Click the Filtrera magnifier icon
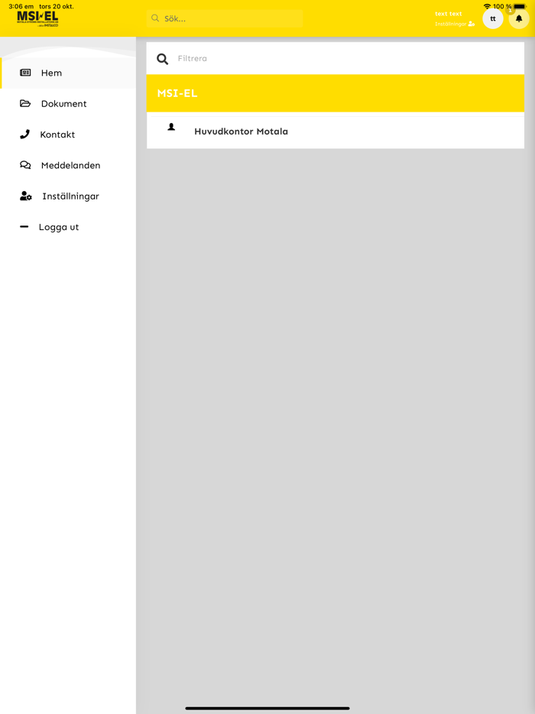535x714 pixels. (x=163, y=59)
